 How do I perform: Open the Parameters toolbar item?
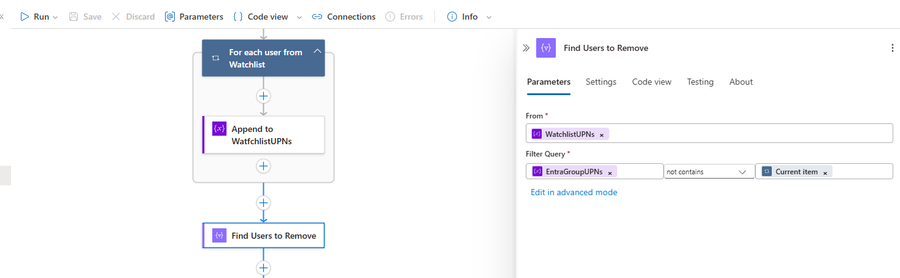pyautogui.click(x=194, y=17)
